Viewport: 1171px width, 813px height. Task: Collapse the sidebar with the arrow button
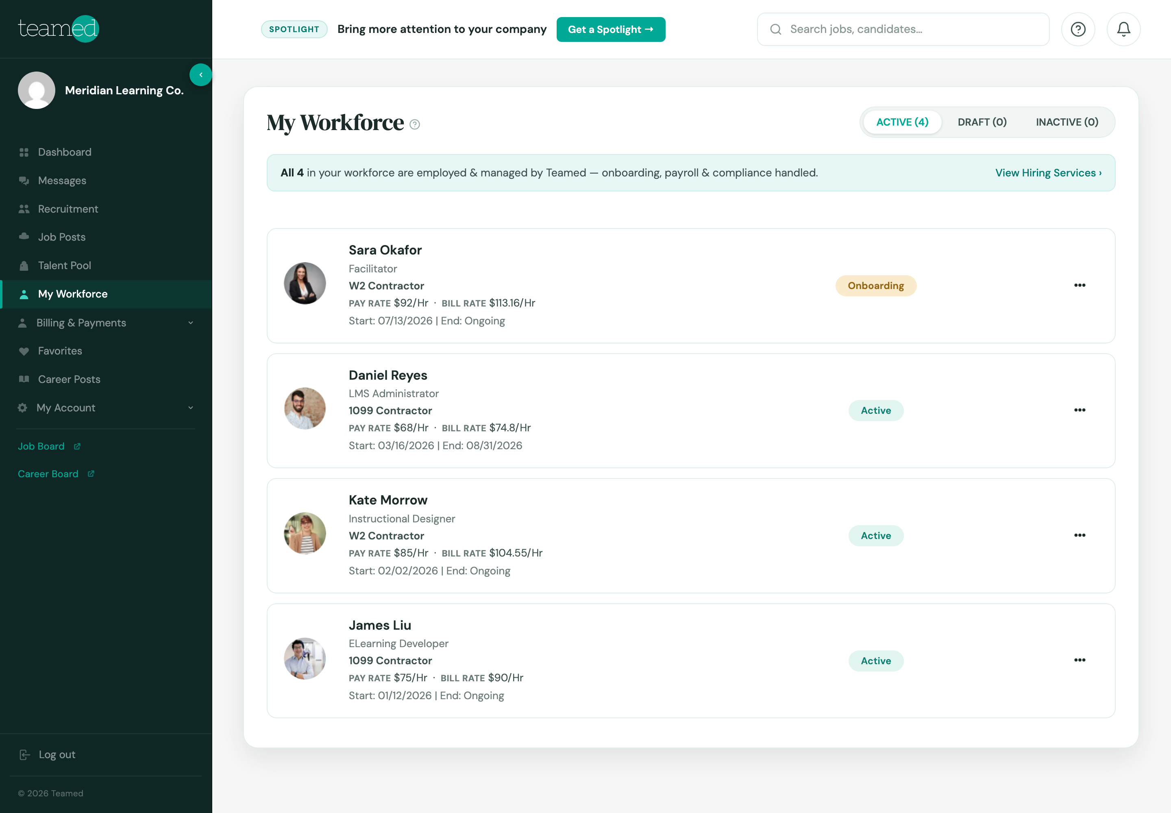tap(201, 75)
